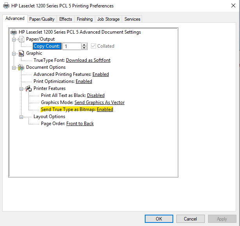Click the root printer icon of Advanced Document Settings
Screen dimensions: 240x226
[14, 32]
